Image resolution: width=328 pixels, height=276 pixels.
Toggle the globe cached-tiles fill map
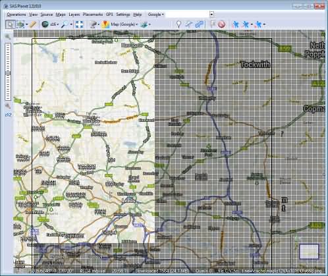coord(45,24)
